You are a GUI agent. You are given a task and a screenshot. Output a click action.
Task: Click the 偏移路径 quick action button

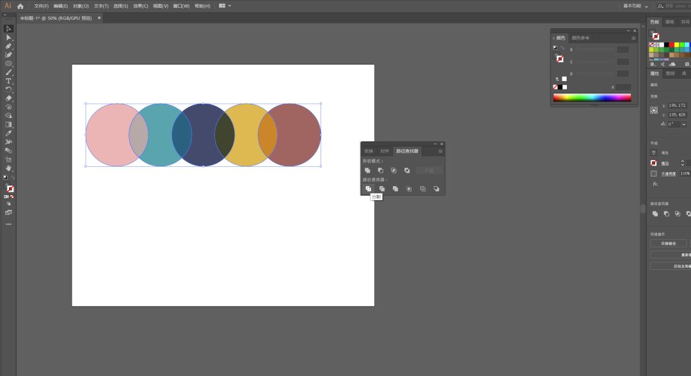pyautogui.click(x=669, y=243)
